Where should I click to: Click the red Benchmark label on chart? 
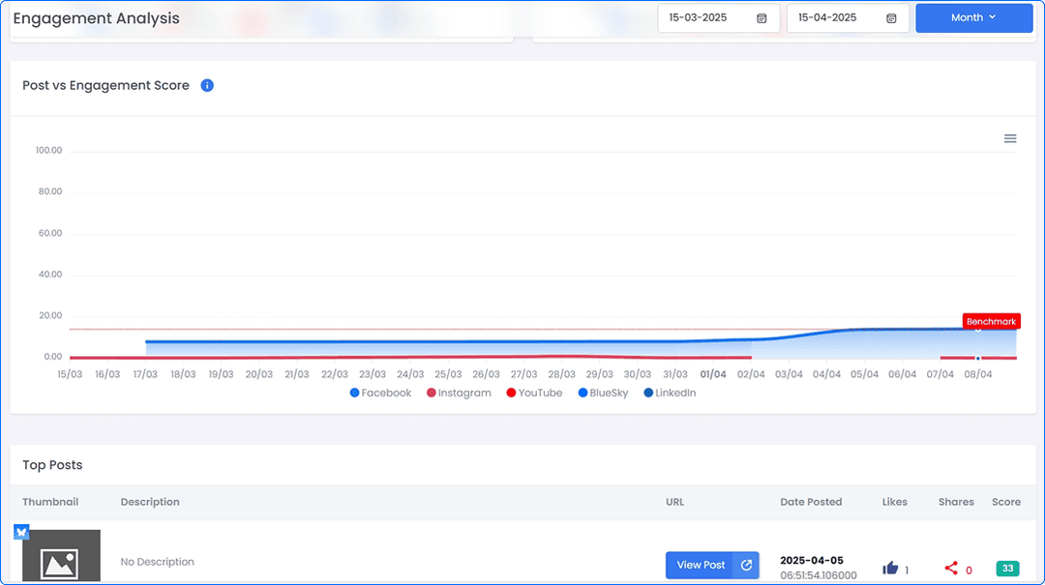(991, 322)
